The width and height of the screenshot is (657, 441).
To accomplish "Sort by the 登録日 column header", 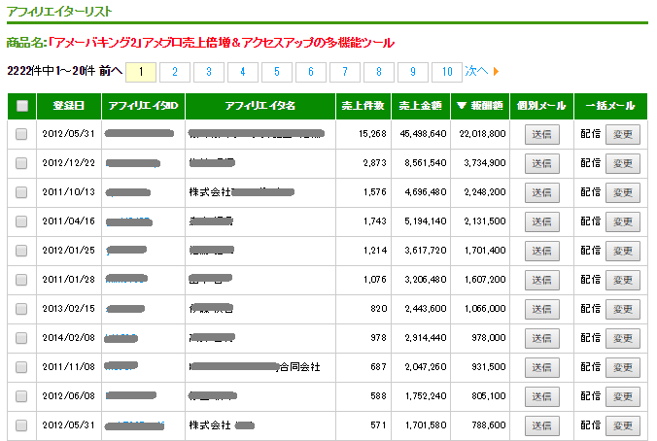I will (x=68, y=106).
